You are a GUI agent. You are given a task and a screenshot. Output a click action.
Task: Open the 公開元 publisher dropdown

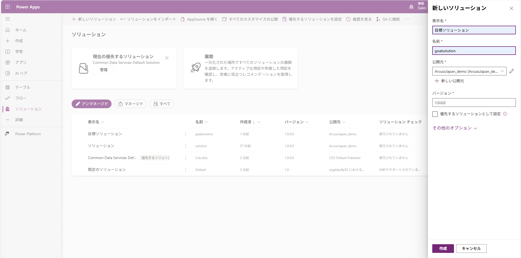[x=469, y=71]
